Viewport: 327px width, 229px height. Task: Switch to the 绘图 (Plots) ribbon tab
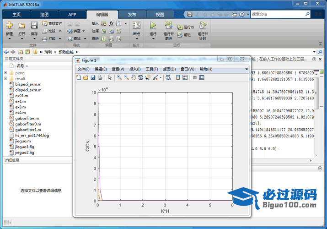coord(44,14)
